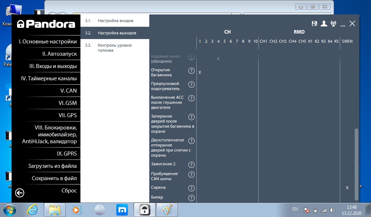Expand IV. Таймерные каналы section
Viewport: 371px width, 217px height.
tap(49, 78)
